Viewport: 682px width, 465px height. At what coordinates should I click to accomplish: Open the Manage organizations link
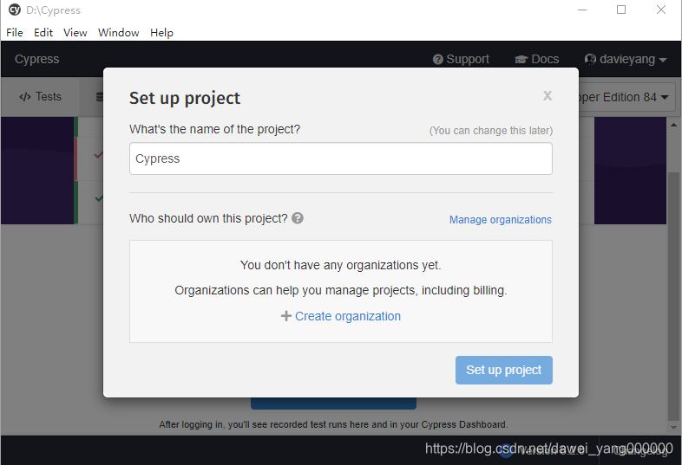pos(500,220)
